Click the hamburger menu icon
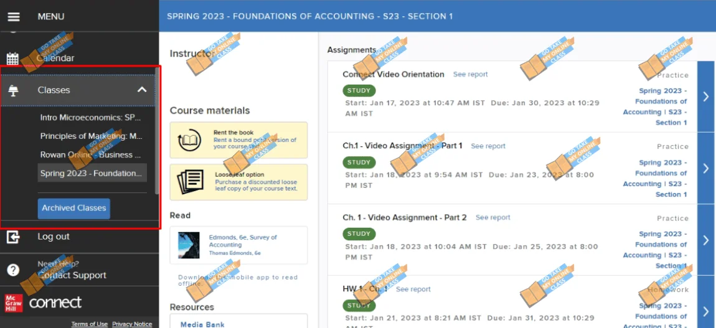Screen dimensions: 716x328 click(x=13, y=17)
